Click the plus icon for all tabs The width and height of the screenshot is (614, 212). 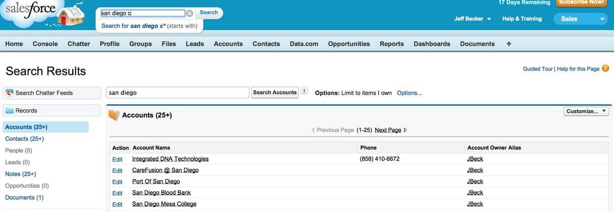(509, 44)
